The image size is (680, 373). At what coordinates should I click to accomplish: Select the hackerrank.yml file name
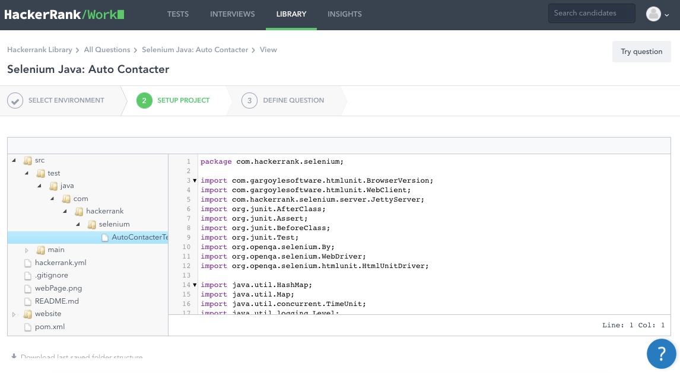click(x=61, y=263)
